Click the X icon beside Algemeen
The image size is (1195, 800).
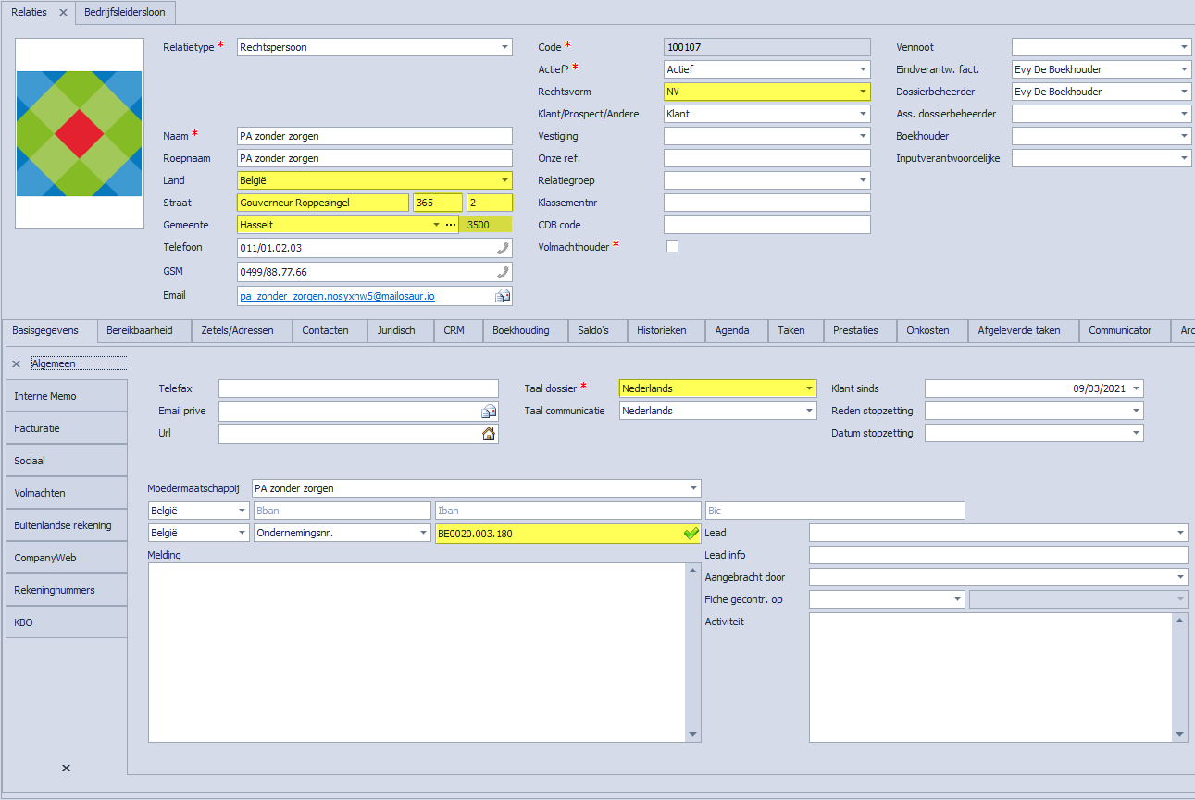tap(18, 364)
